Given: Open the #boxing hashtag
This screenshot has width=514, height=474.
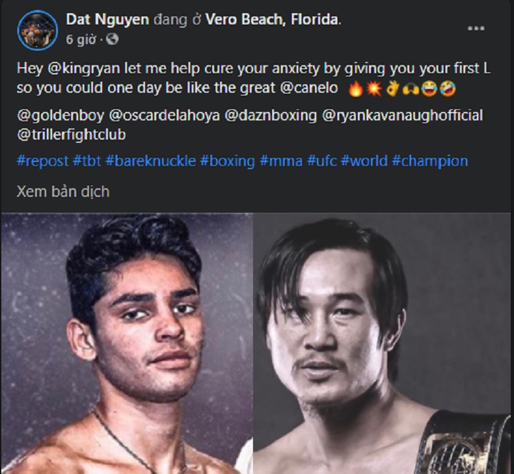Looking at the screenshot, I should (227, 161).
